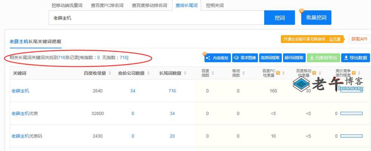The height and width of the screenshot is (151, 371).
Task: Click the 无指数 count 716 link
Action: [123, 57]
